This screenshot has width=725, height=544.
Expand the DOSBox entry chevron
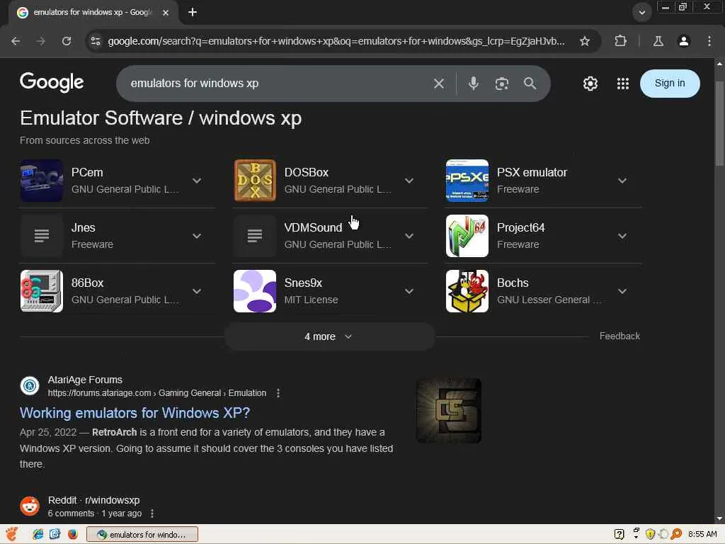tap(409, 181)
